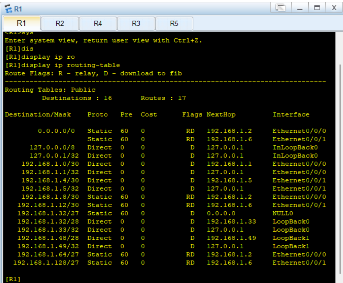Click InLoopBack0 interface in 127.0.0.0/8 row
The height and width of the screenshot is (283, 343).
pos(295,147)
